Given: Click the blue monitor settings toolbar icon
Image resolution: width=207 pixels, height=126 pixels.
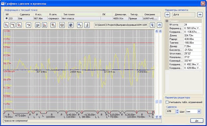Looking at the screenshot, I should (71, 25).
